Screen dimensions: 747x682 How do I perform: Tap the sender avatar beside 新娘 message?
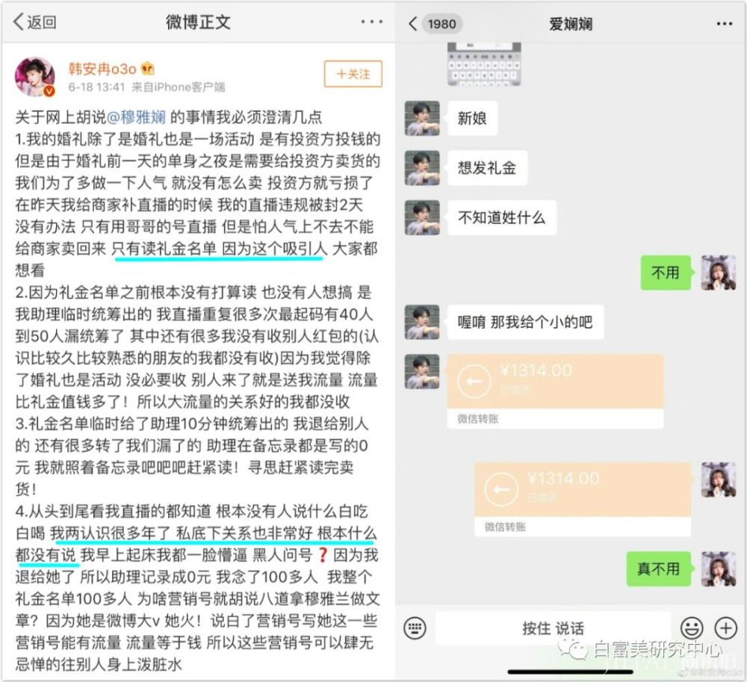coord(422,119)
